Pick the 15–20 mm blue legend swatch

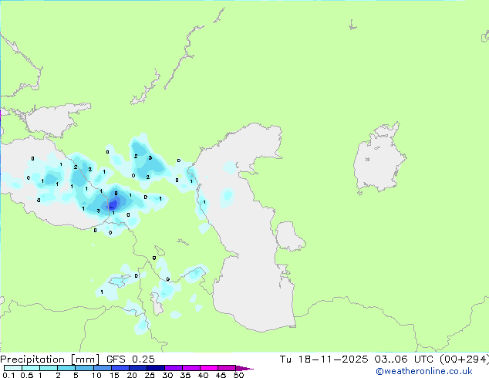tap(120, 368)
